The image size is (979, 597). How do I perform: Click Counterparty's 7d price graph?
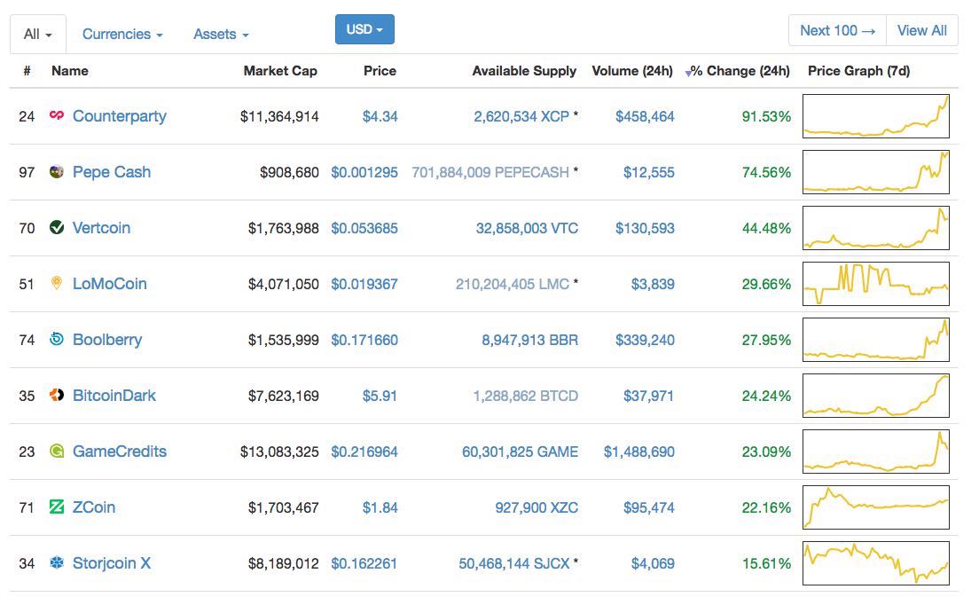(876, 116)
